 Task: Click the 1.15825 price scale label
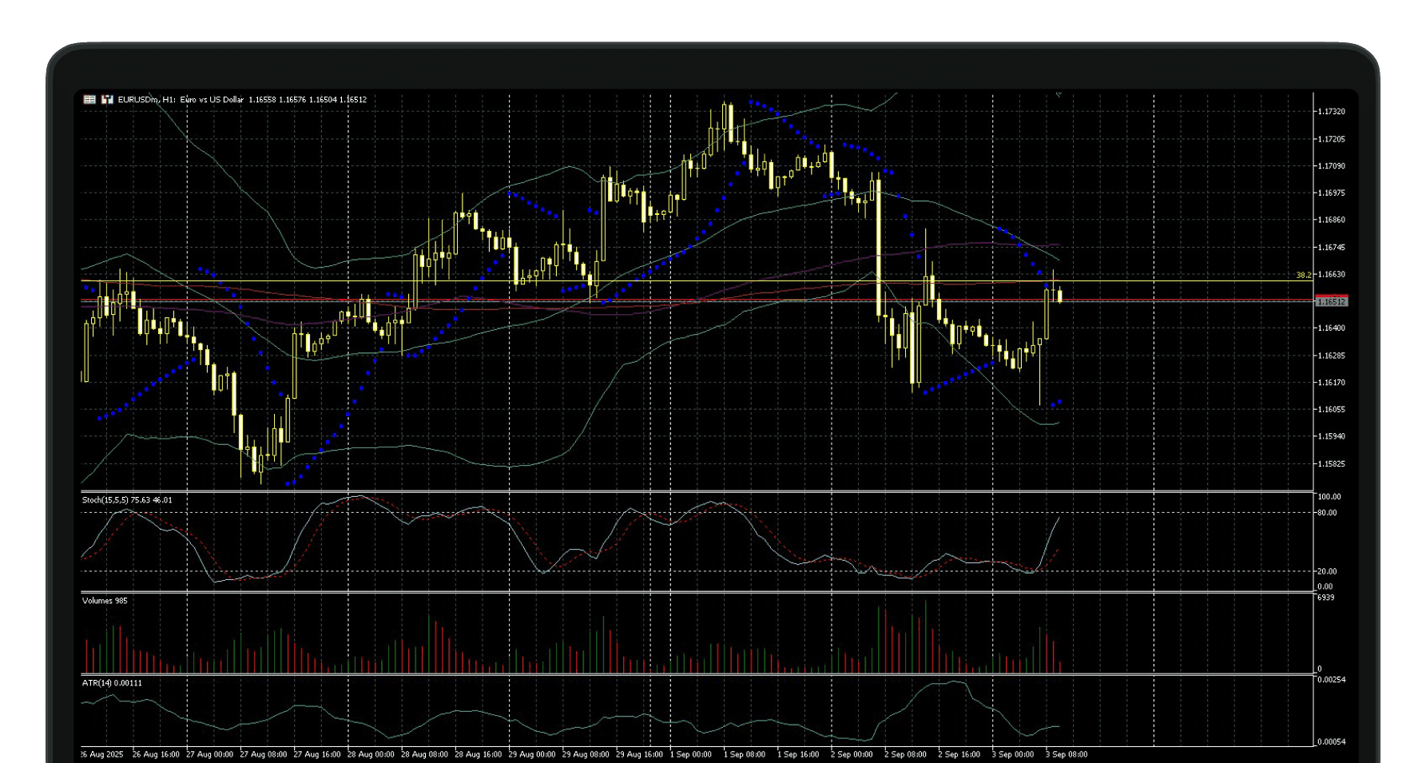click(1331, 464)
